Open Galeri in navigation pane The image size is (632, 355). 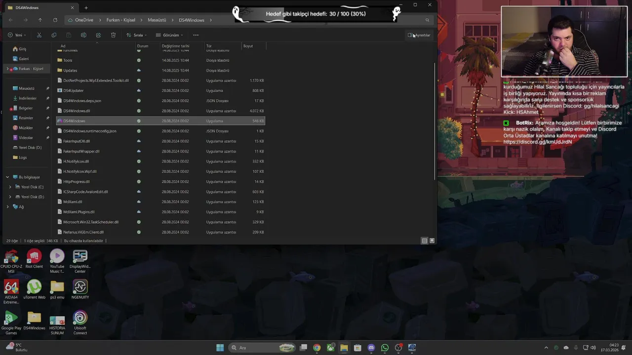(24, 59)
